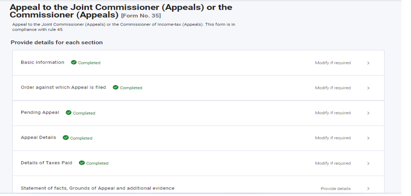Click the Completed check icon for Appeal Details
The height and width of the screenshot is (196, 411).
tap(66, 138)
